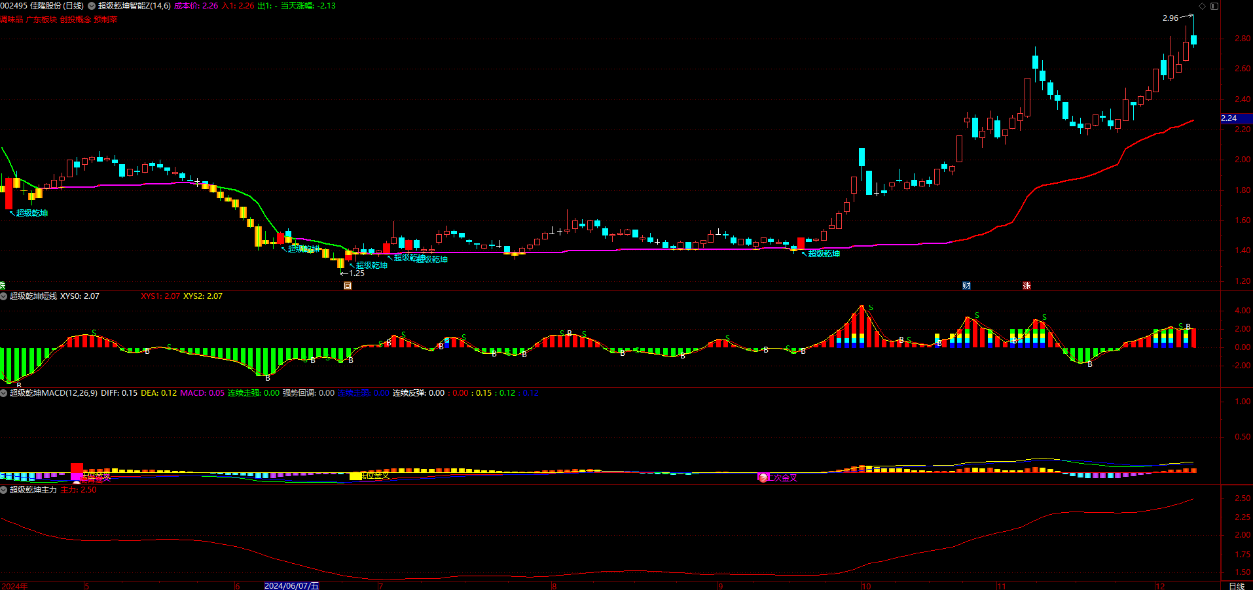Open the 调味品 sector link
Viewport: 1253px width, 590px height.
coord(12,20)
